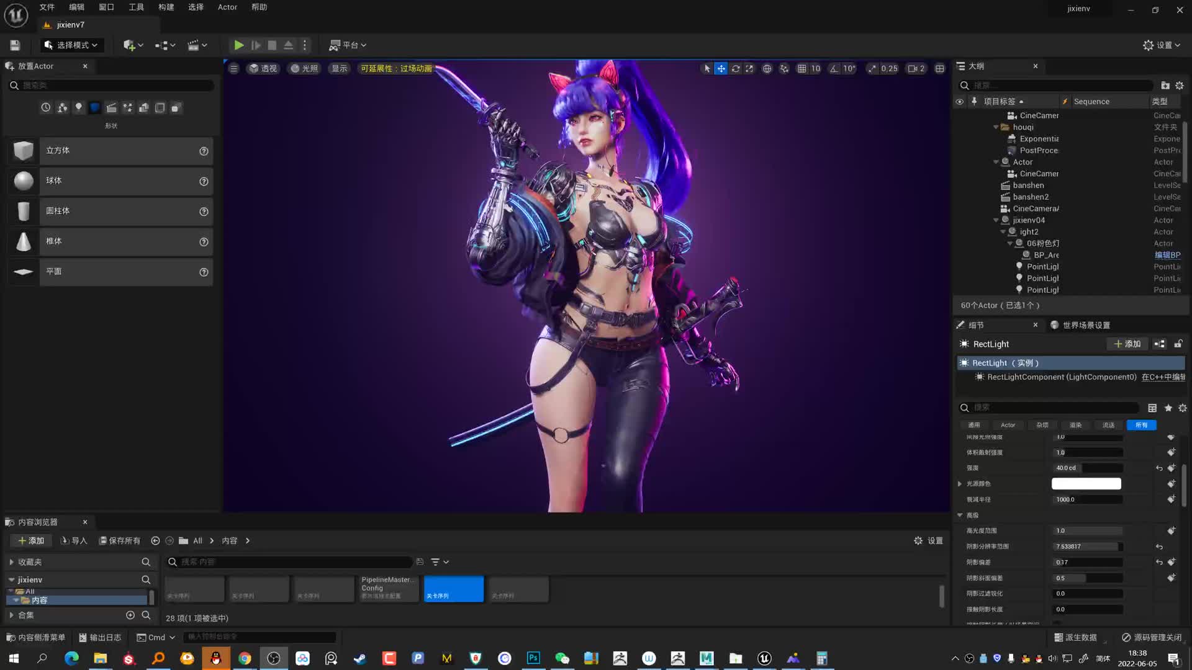The width and height of the screenshot is (1192, 670).
Task: Activate the translate (move) gizmo tool
Action: tap(721, 69)
